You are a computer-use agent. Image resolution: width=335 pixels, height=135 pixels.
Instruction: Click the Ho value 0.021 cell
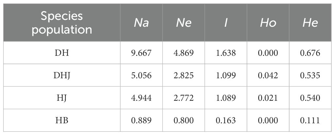coord(268,98)
